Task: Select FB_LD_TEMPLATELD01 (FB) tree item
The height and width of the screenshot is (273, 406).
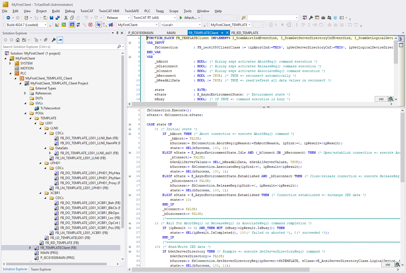Action: click(x=70, y=238)
